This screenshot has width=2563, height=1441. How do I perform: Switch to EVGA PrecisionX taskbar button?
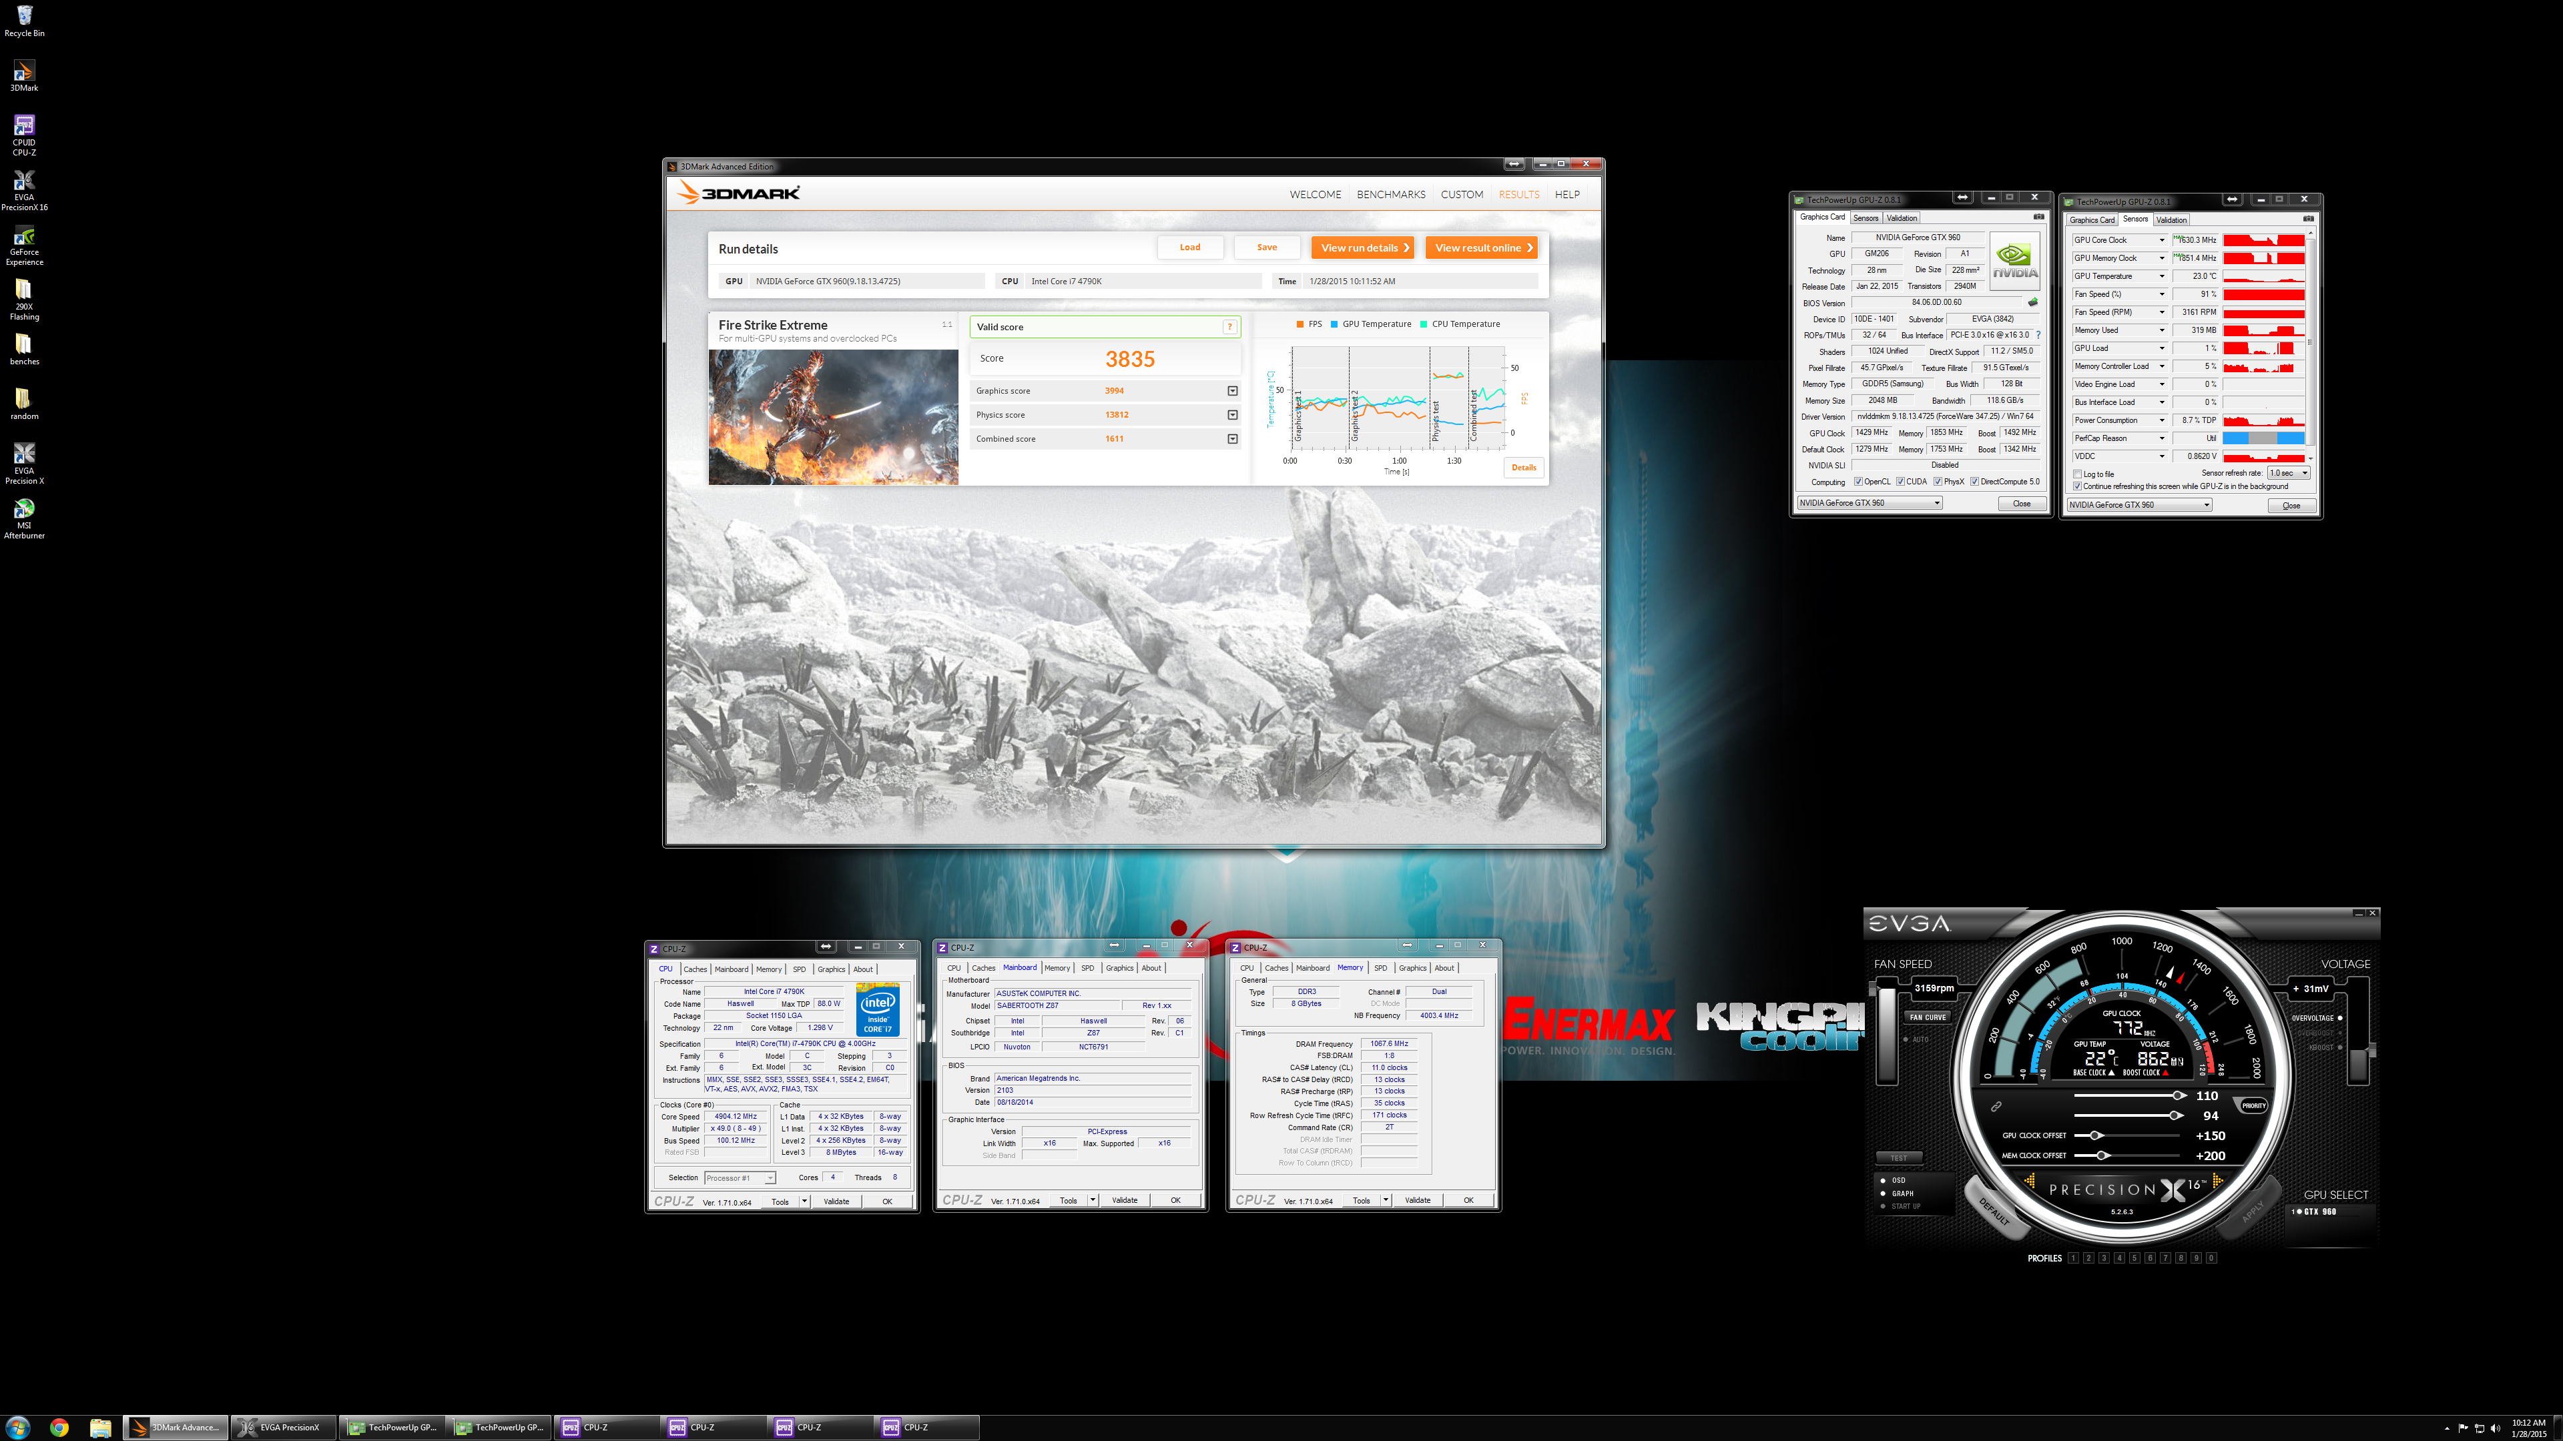[282, 1427]
